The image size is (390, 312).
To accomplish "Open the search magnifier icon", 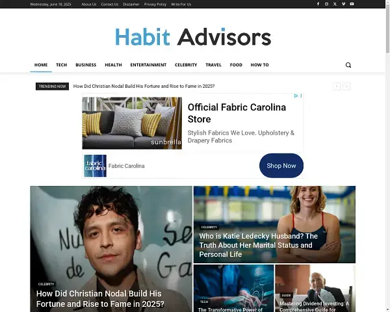I will coord(348,65).
